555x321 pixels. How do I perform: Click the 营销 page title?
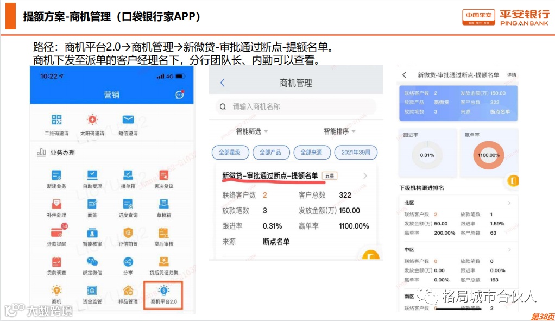111,95
